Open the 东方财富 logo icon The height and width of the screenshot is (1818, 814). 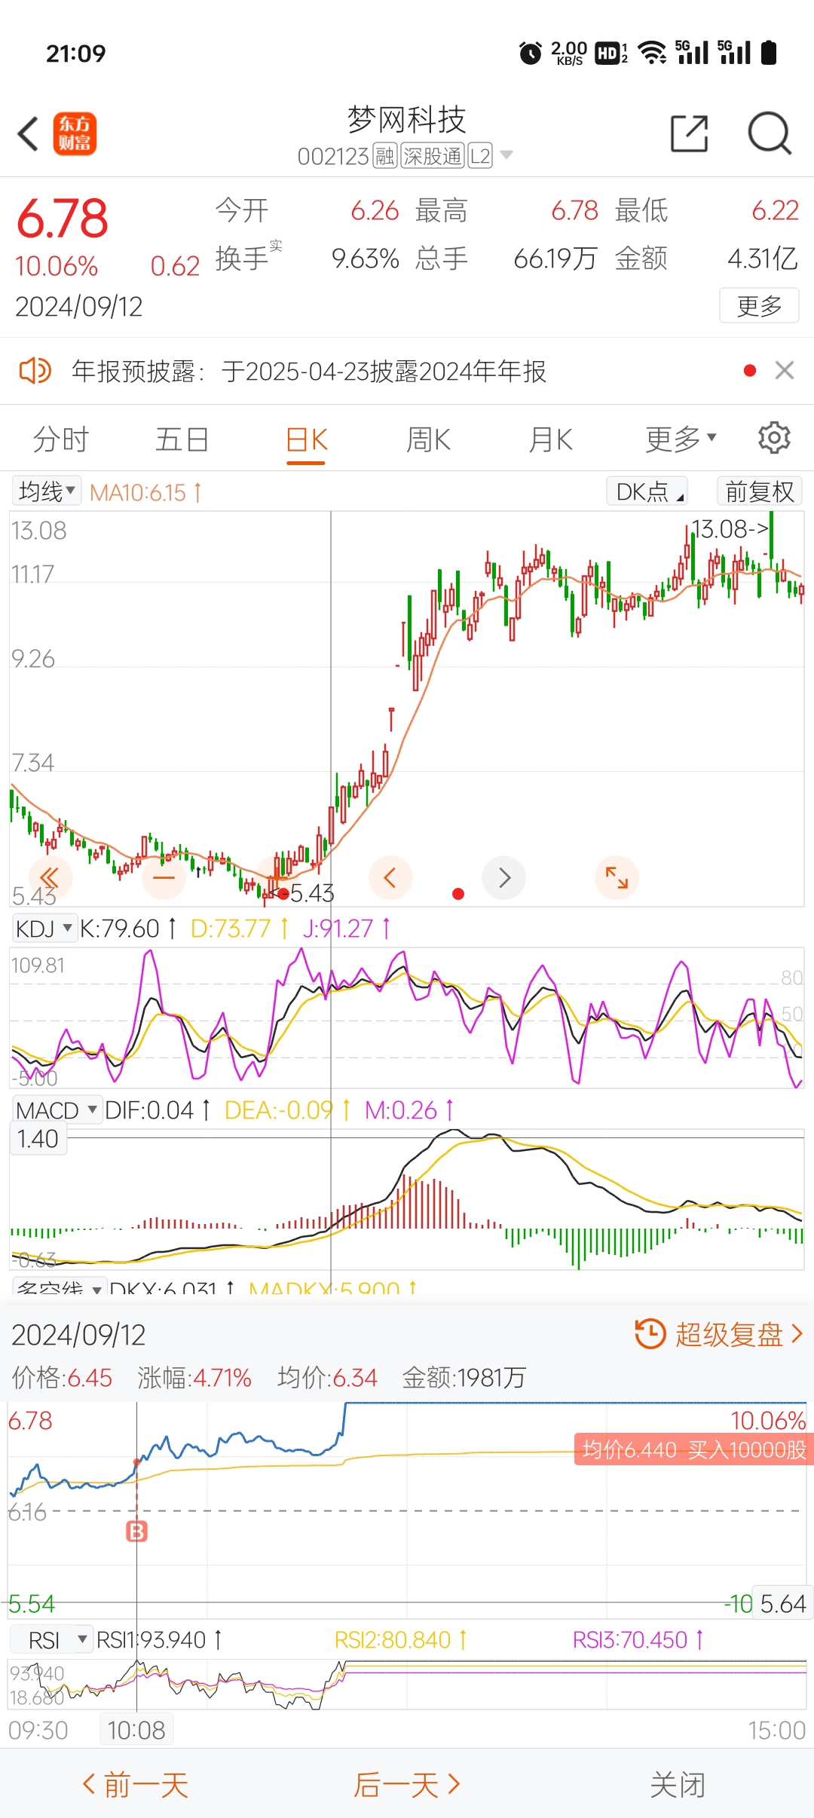pyautogui.click(x=75, y=134)
